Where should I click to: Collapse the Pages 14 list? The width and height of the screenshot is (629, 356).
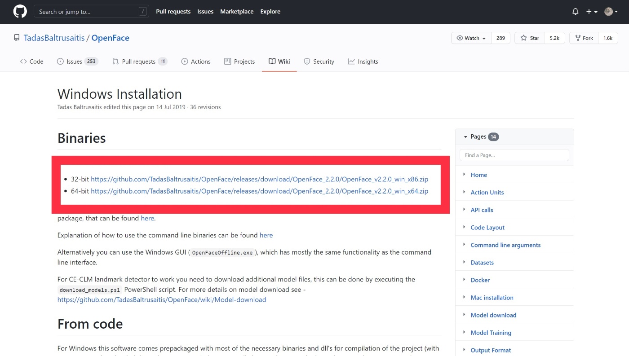pyautogui.click(x=481, y=136)
